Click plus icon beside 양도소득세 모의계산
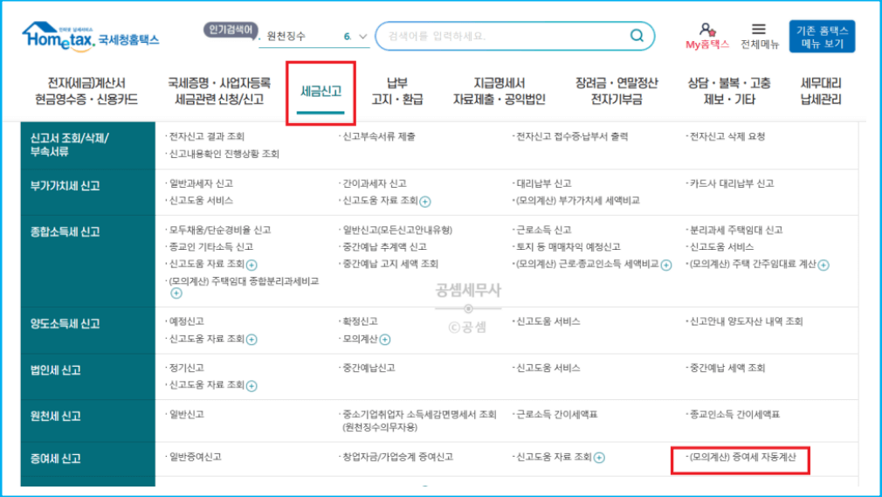The width and height of the screenshot is (882, 497). tap(385, 340)
